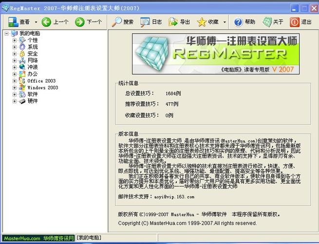The width and height of the screenshot is (319, 244).
Task: Expand the 硬件 tree node
Action: [15, 101]
